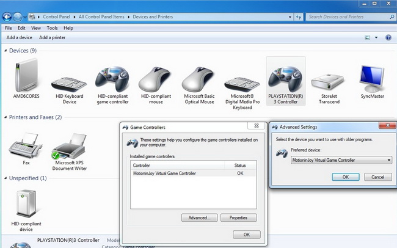Click Add a printer in toolbar

click(53, 38)
